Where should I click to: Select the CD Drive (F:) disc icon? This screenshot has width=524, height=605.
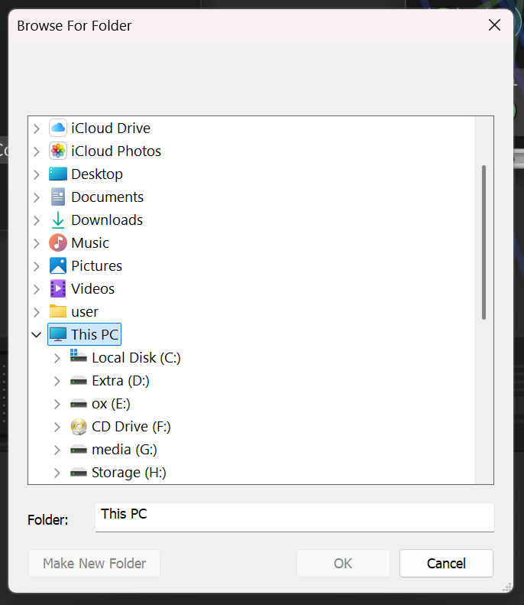pyautogui.click(x=79, y=427)
